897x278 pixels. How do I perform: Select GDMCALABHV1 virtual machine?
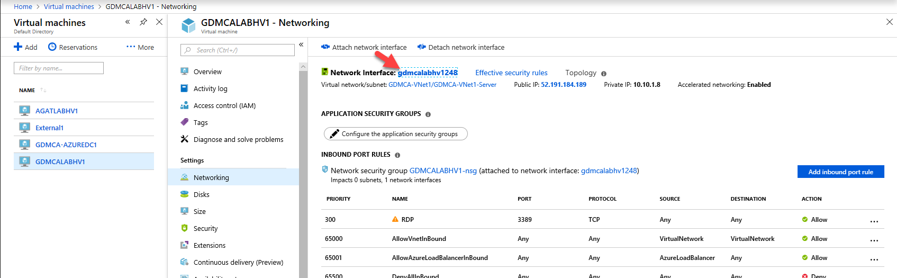60,162
